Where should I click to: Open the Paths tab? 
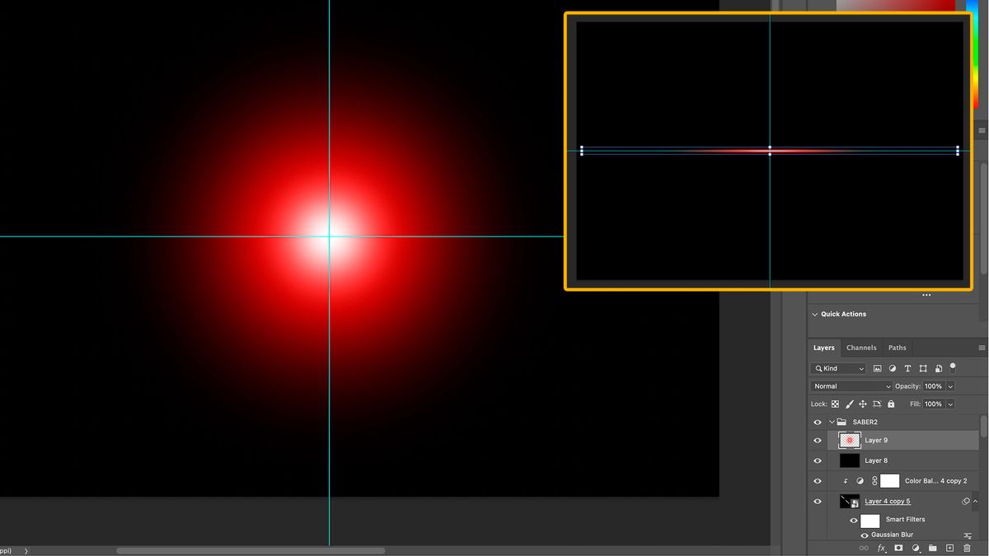(897, 347)
